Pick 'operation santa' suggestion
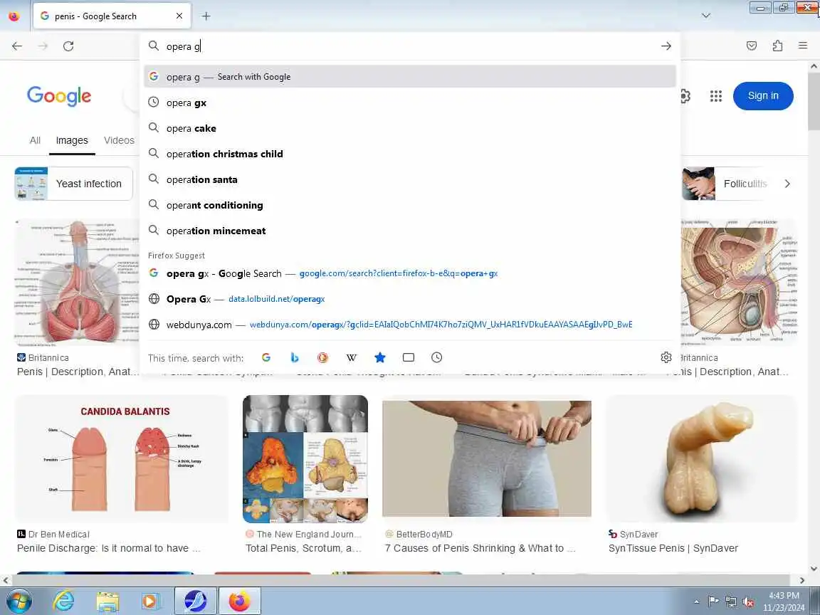This screenshot has height=615, width=820. point(410,180)
